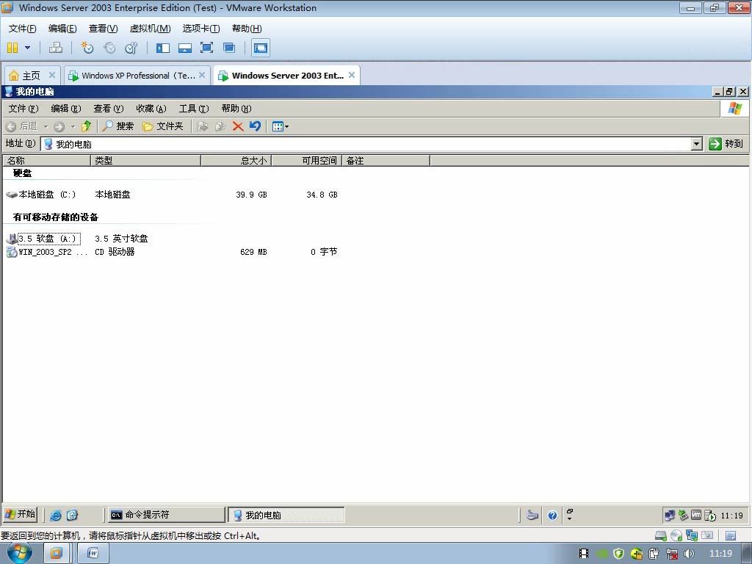Click the VMware pause virtual machine icon
Screen dimensions: 752x564
pos(12,48)
